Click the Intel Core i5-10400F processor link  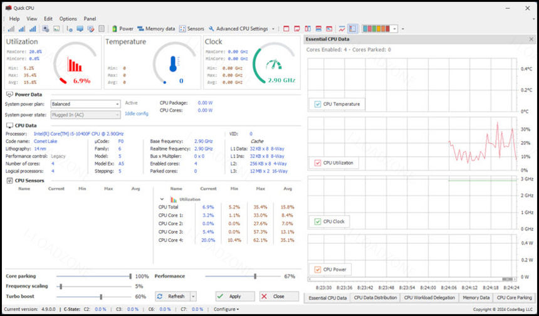tap(79, 134)
